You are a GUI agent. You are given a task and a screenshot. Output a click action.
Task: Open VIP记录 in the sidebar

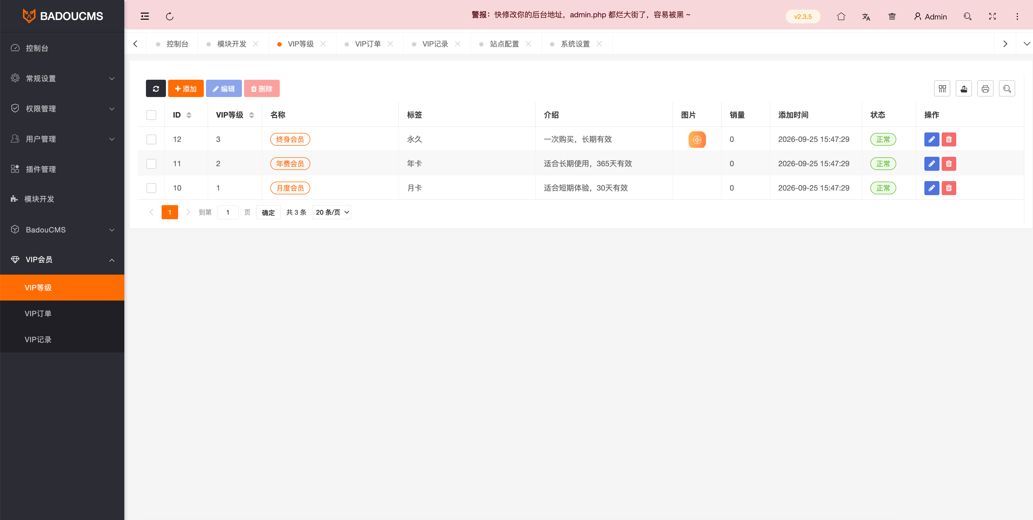pos(62,339)
